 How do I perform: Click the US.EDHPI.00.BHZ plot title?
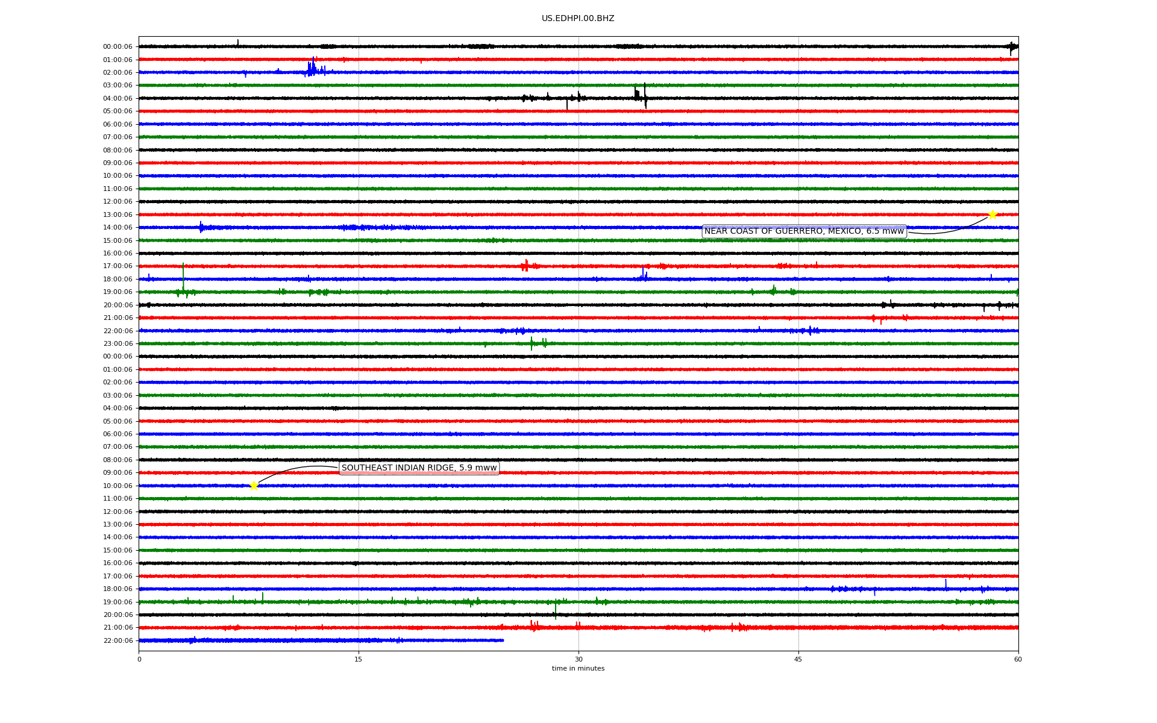pos(577,19)
